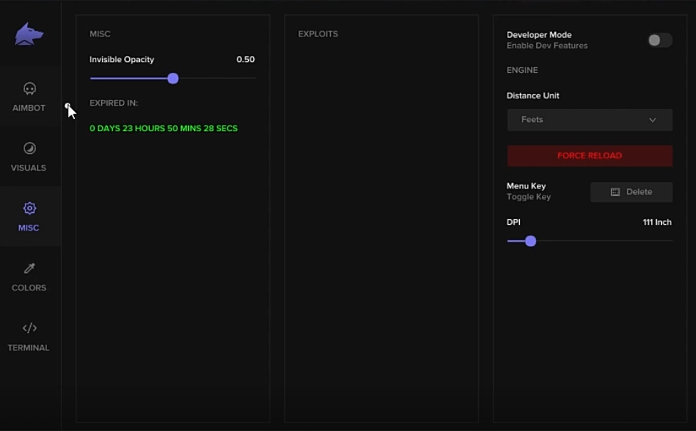
Task: Click the EXPLOITS section header
Action: [x=318, y=34]
